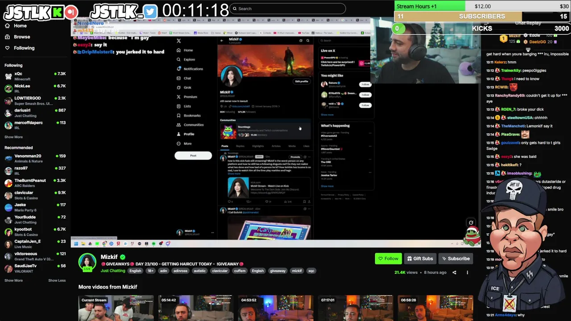Open viktoreeous recommended channel

pos(35,256)
